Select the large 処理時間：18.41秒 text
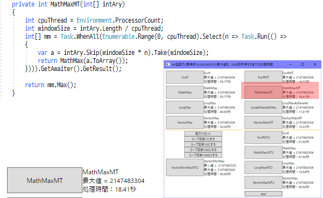The image size is (323, 198). pyautogui.click(x=109, y=189)
